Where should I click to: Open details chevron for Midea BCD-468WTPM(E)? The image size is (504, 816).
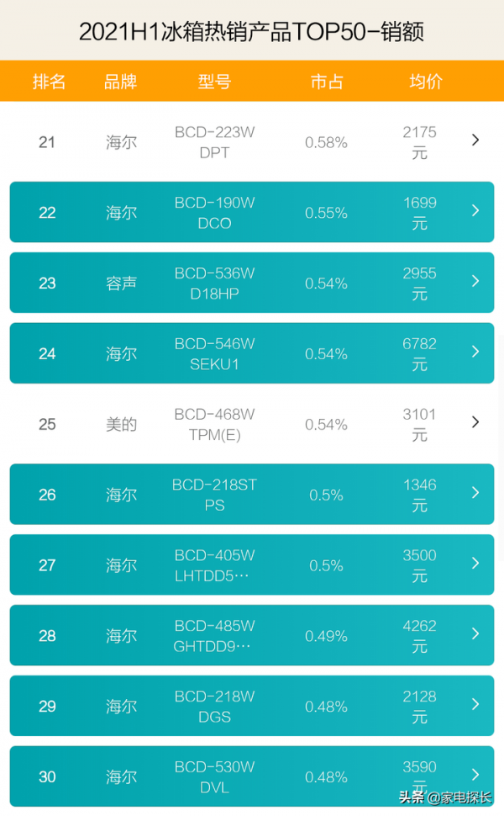point(475,423)
